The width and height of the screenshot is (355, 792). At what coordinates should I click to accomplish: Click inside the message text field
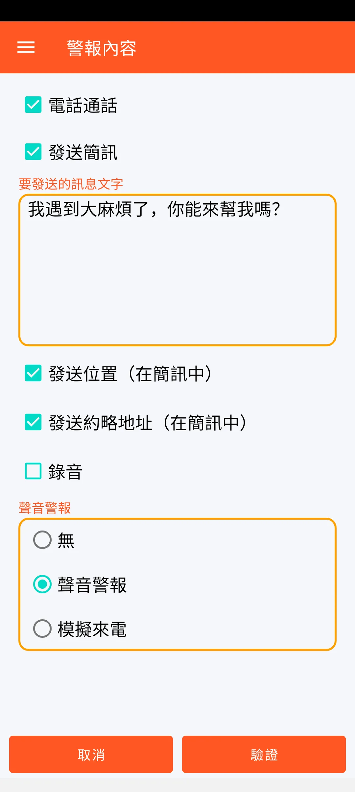pyautogui.click(x=177, y=280)
